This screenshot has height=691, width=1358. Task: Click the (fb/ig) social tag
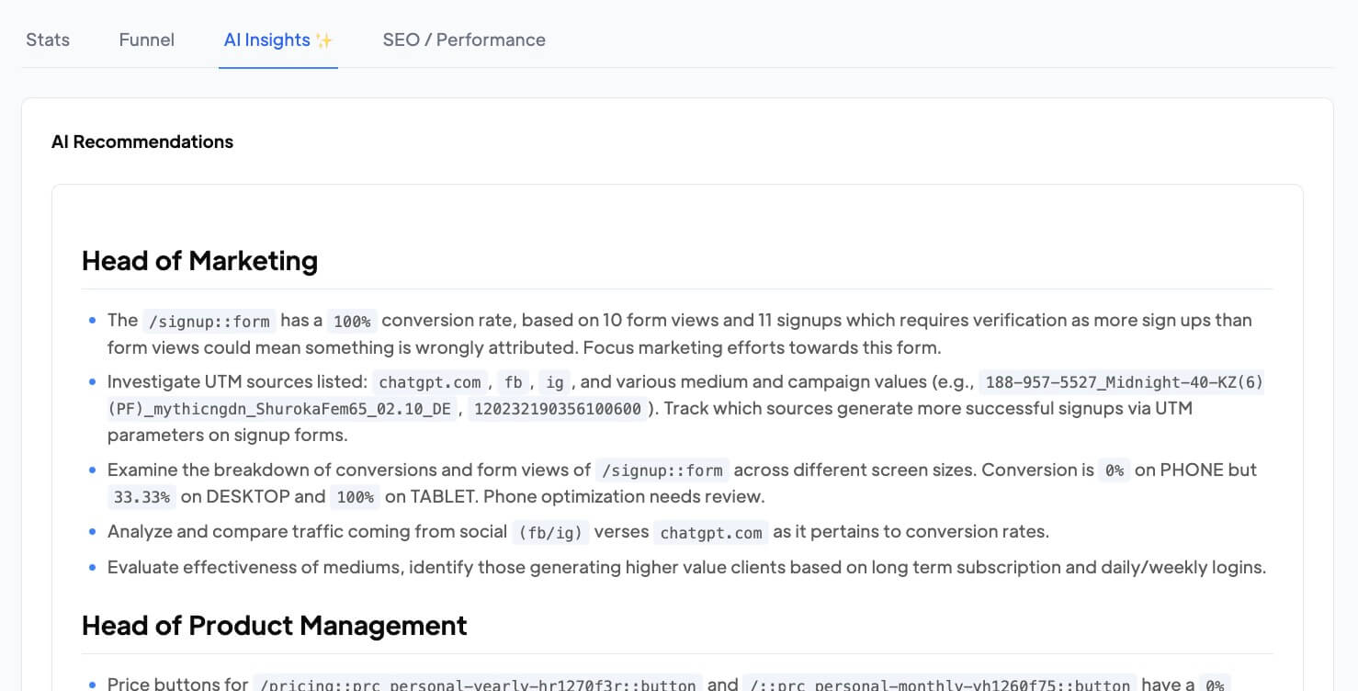550,532
